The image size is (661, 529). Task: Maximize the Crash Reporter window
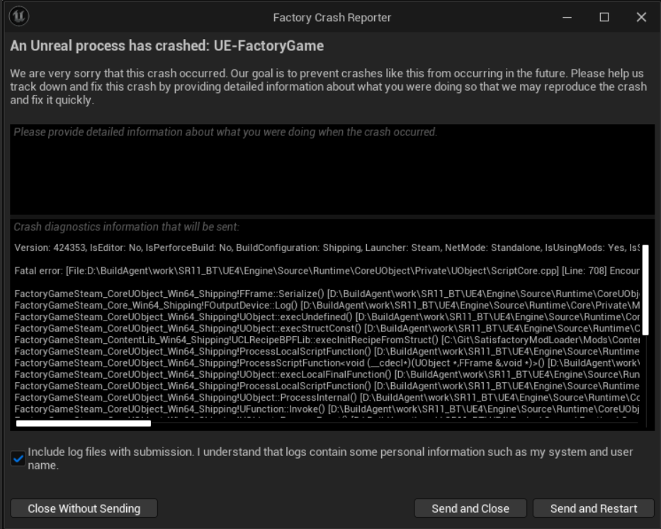pyautogui.click(x=604, y=17)
